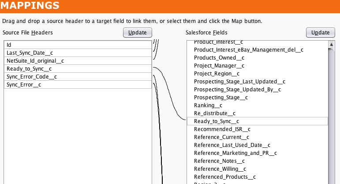Click scroll up arrow in Salesforce Fields
Viewport: 340px width, 184px height.
(x=331, y=44)
